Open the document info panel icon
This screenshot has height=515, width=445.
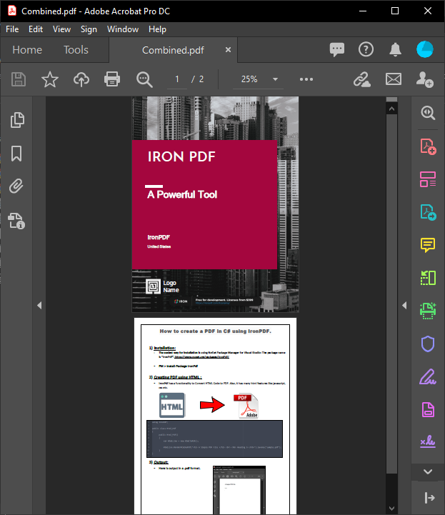[x=16, y=221]
